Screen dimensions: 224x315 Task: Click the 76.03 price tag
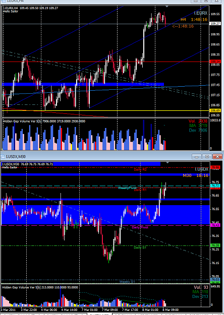coord(215,279)
